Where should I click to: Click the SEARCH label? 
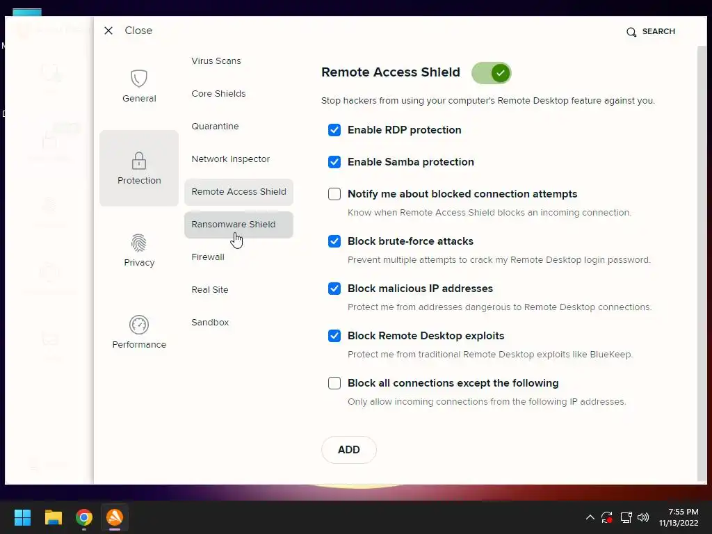[658, 31]
